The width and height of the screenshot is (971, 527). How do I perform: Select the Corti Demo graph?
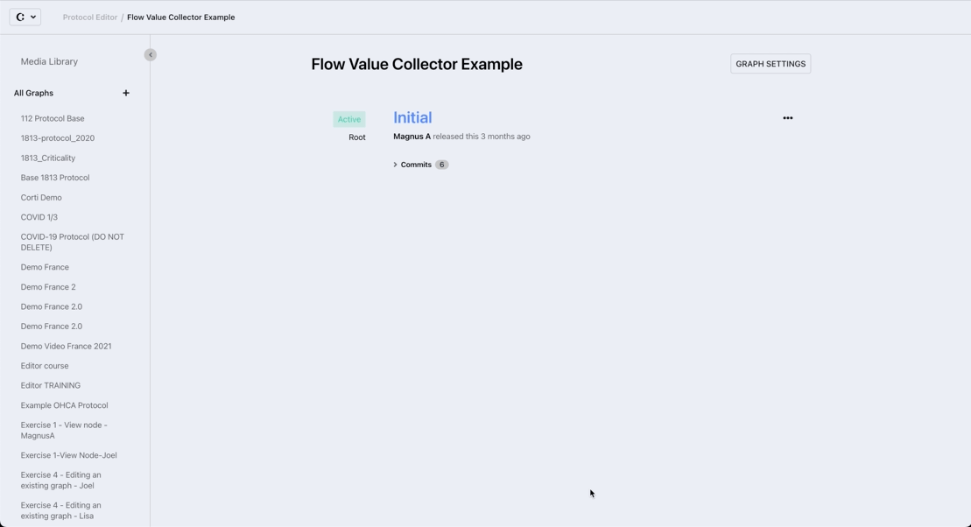[x=41, y=198]
